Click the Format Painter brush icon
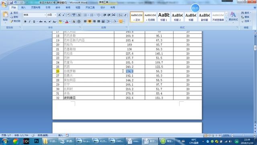 [12, 21]
